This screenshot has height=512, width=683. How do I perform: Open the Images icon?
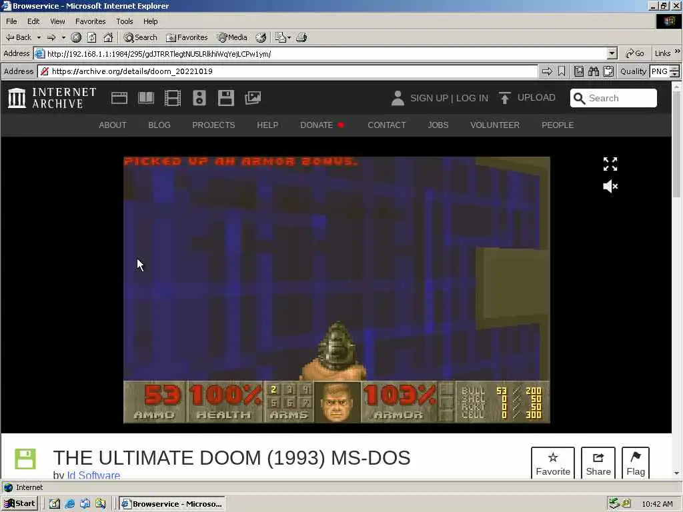253,98
